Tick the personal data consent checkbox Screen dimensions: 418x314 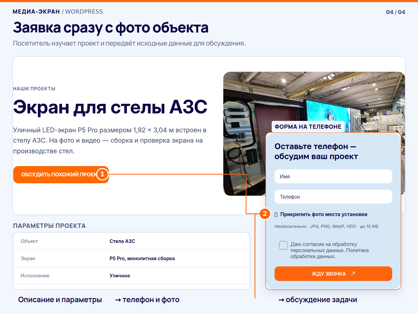(283, 245)
